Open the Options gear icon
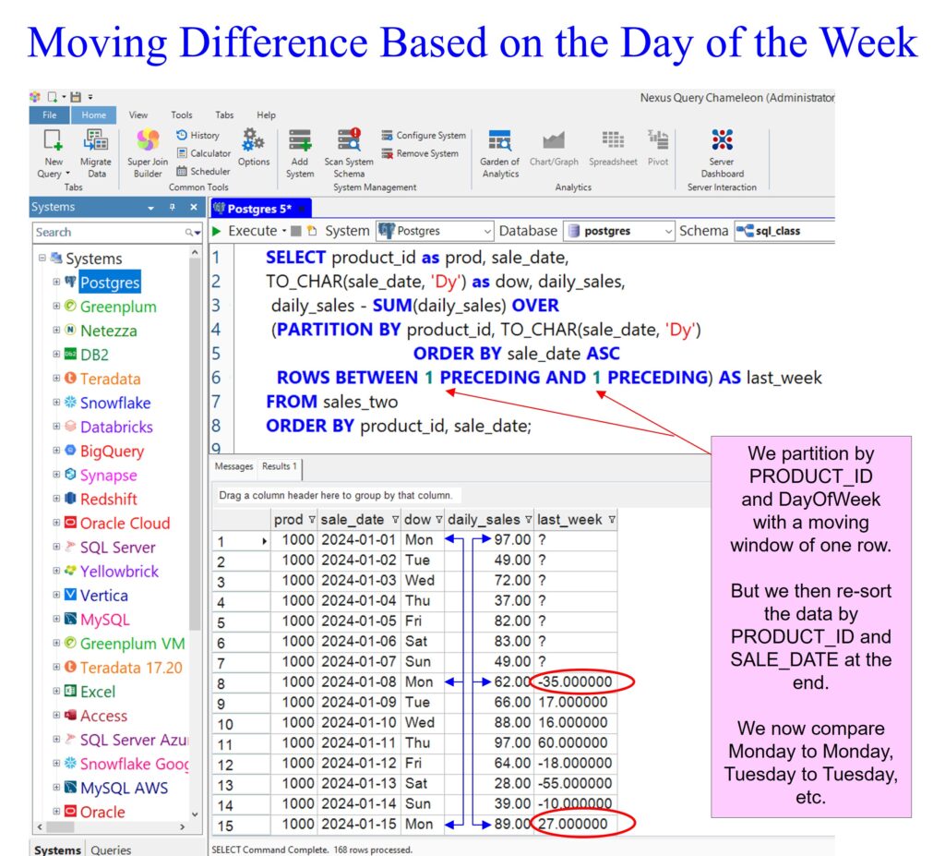 [x=253, y=141]
